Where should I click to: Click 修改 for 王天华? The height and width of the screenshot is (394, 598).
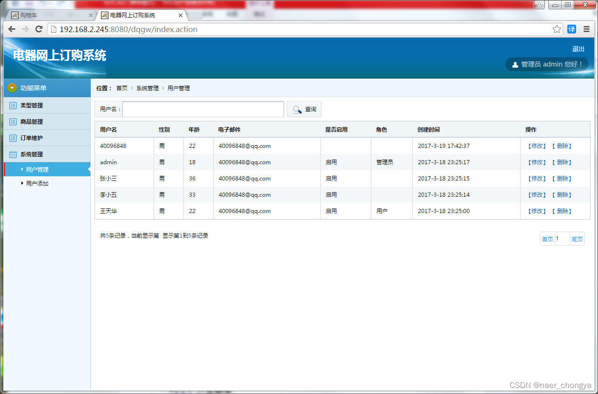(x=537, y=211)
